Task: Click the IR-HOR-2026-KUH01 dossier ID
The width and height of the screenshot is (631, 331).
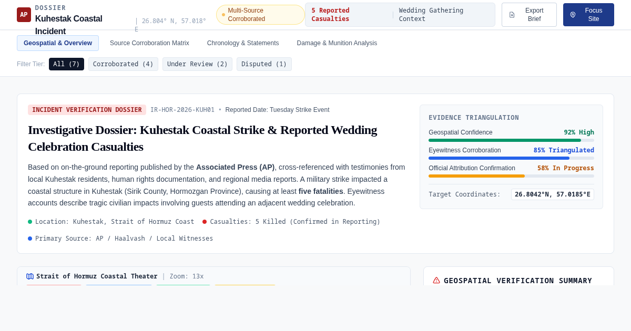Action: 182,110
